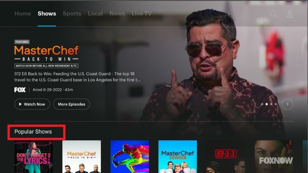Open the MasterChef Junior thumbnail
Screen dimensions: 308x173
point(177,157)
